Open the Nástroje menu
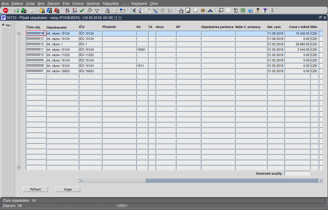328x210 pixels. (93, 4)
